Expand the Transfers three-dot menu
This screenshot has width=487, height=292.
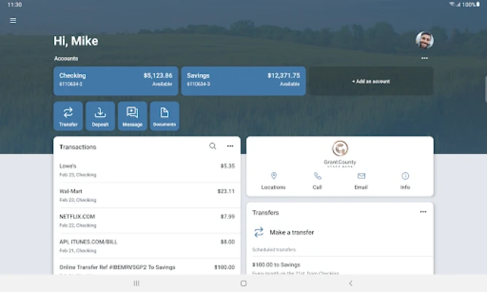(x=423, y=212)
